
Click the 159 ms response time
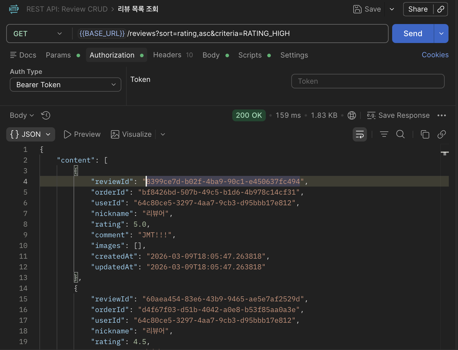[x=288, y=115]
